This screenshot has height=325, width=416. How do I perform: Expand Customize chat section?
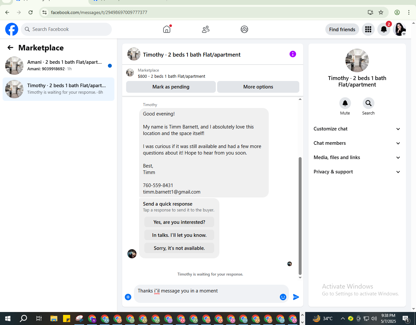(x=357, y=129)
